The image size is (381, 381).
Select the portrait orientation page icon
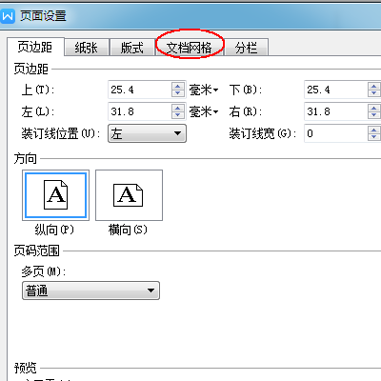coord(55,195)
